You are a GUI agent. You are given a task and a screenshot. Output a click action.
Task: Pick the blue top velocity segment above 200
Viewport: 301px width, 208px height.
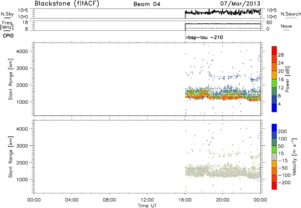[274, 128]
